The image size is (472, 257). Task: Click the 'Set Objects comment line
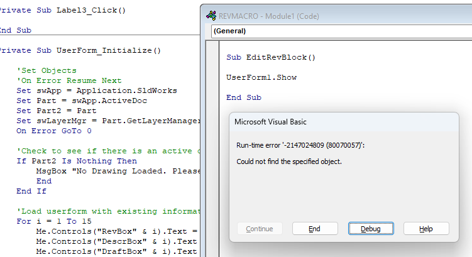pos(47,70)
